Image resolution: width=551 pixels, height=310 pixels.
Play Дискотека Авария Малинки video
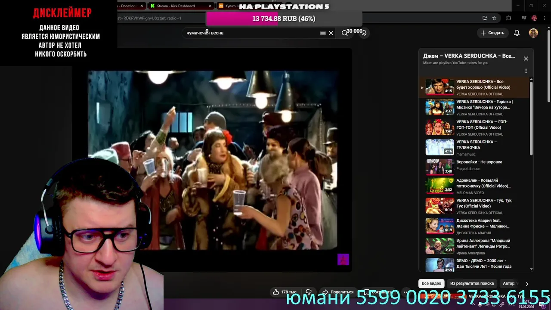[x=474, y=226]
